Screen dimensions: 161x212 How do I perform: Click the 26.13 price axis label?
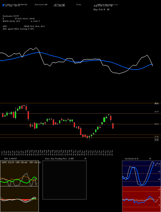[156, 111]
